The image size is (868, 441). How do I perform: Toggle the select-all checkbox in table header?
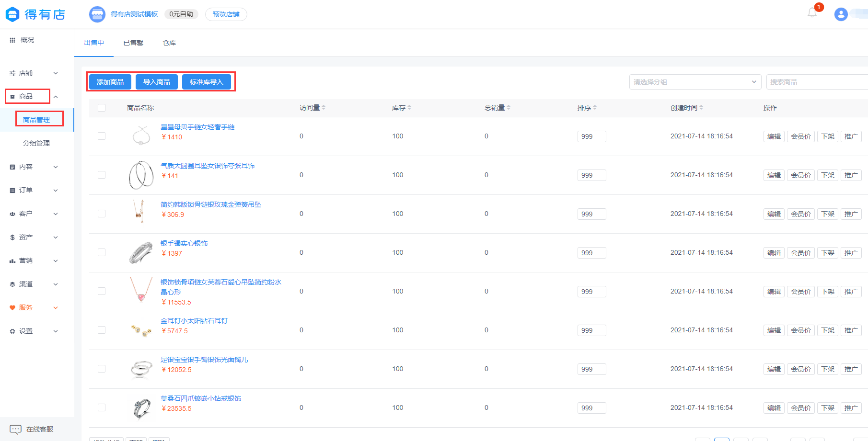(x=102, y=108)
